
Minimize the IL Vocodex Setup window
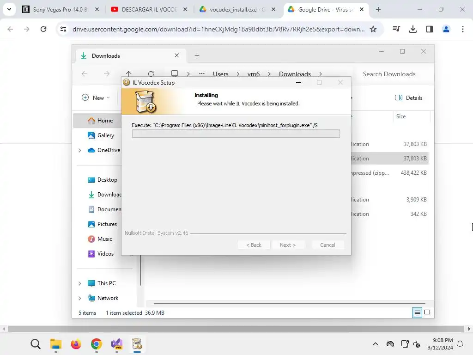pyautogui.click(x=298, y=82)
